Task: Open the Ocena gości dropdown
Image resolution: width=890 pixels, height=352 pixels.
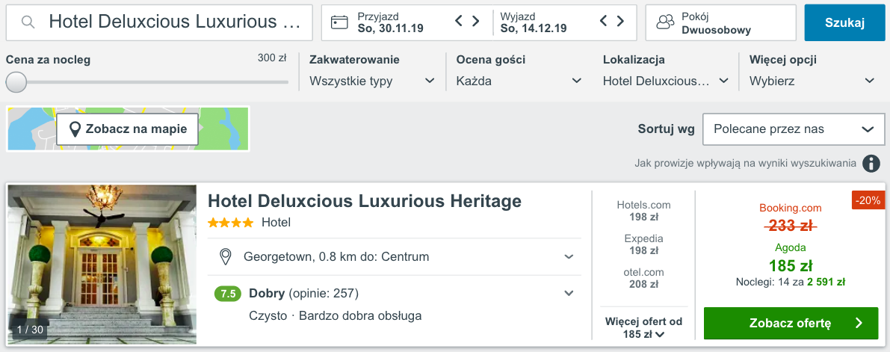Action: point(519,81)
